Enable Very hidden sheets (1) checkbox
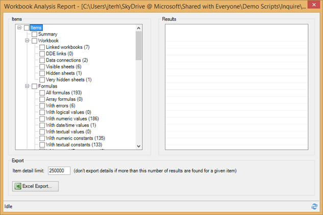 point(42,79)
